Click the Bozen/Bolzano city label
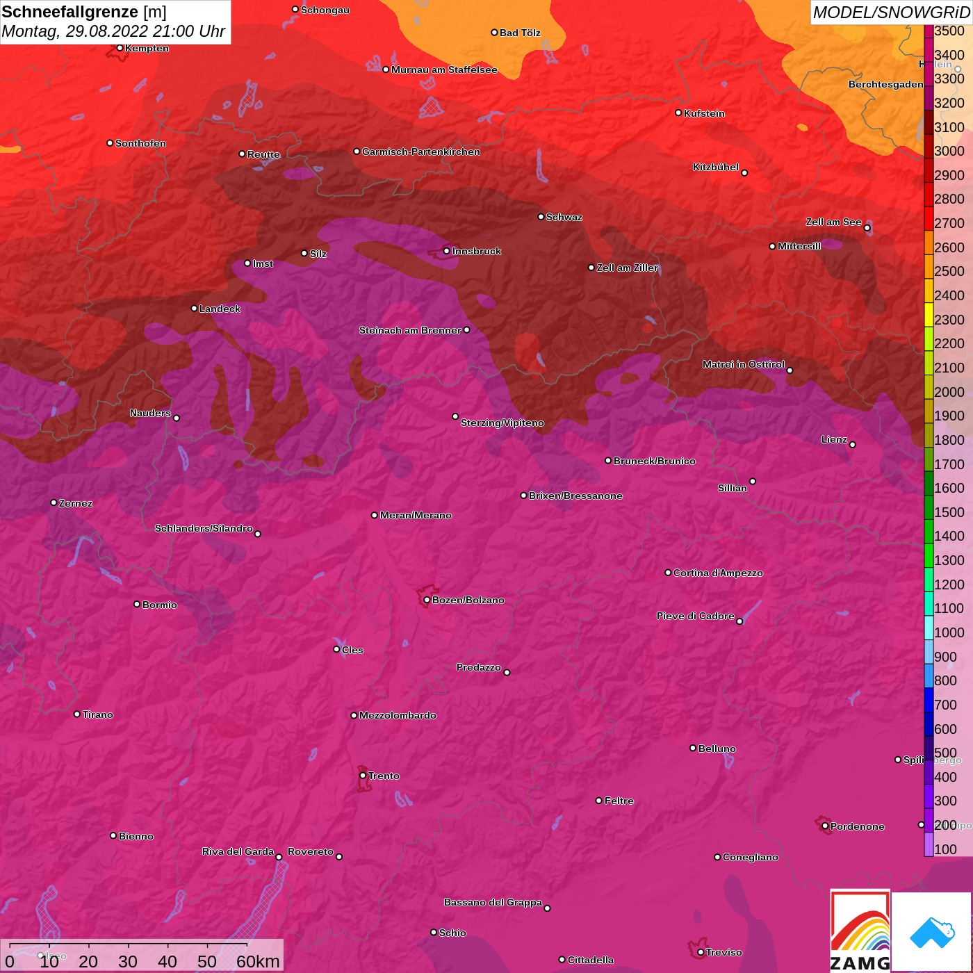Image resolution: width=973 pixels, height=973 pixels. coord(468,600)
